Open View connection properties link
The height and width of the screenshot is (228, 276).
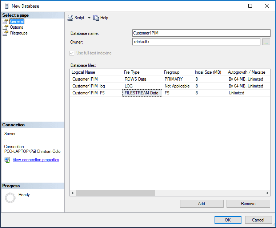pyautogui.click(x=36, y=160)
